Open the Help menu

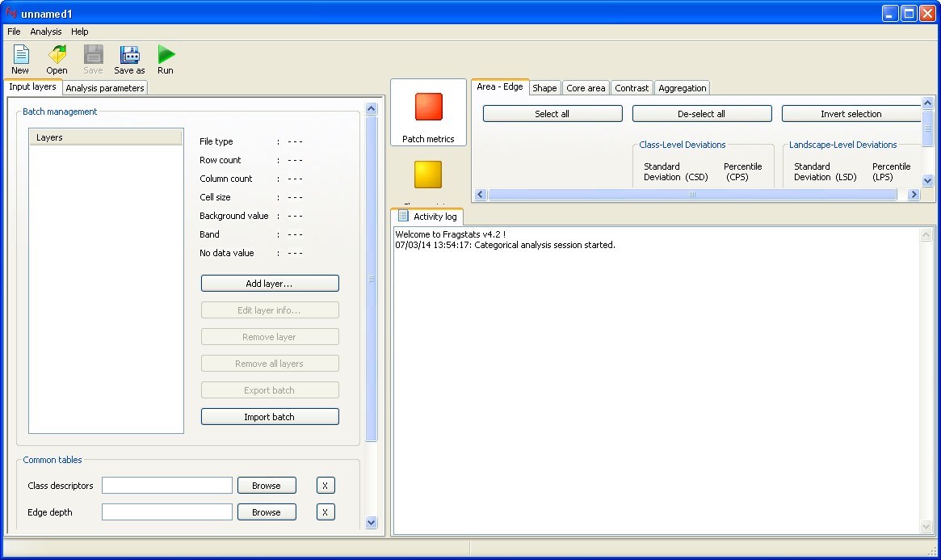[79, 32]
